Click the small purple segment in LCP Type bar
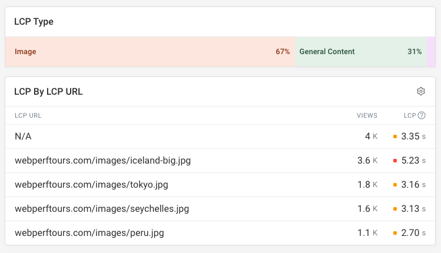This screenshot has width=441, height=253. [x=431, y=52]
